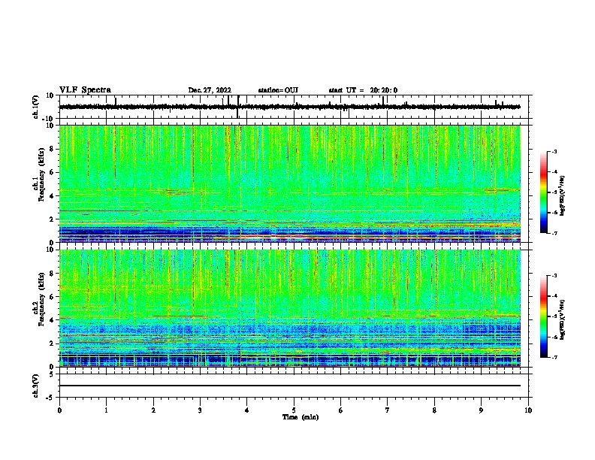Click the ch.1 voltage waveform trace
Image resolution: width=595 pixels, height=460 pixels.
tap(289, 107)
